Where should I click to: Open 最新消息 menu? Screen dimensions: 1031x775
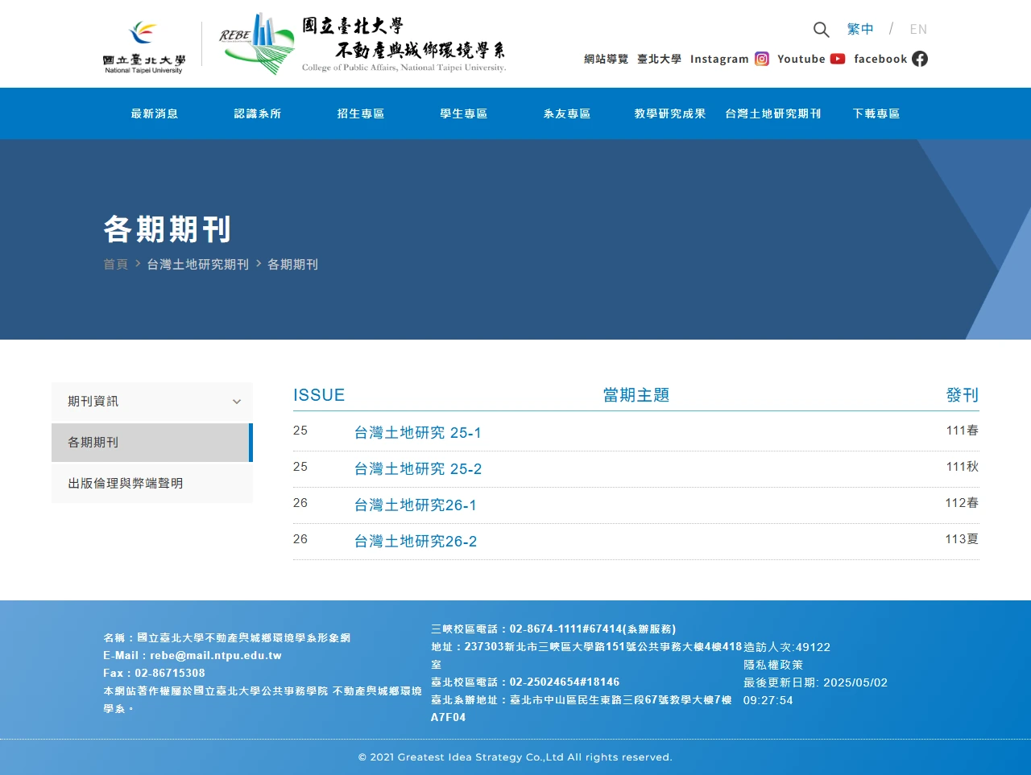tap(155, 113)
